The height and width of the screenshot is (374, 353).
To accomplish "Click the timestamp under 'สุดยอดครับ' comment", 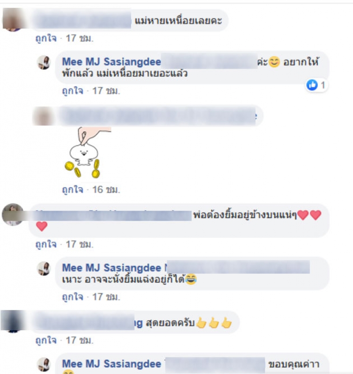I will tap(79, 340).
